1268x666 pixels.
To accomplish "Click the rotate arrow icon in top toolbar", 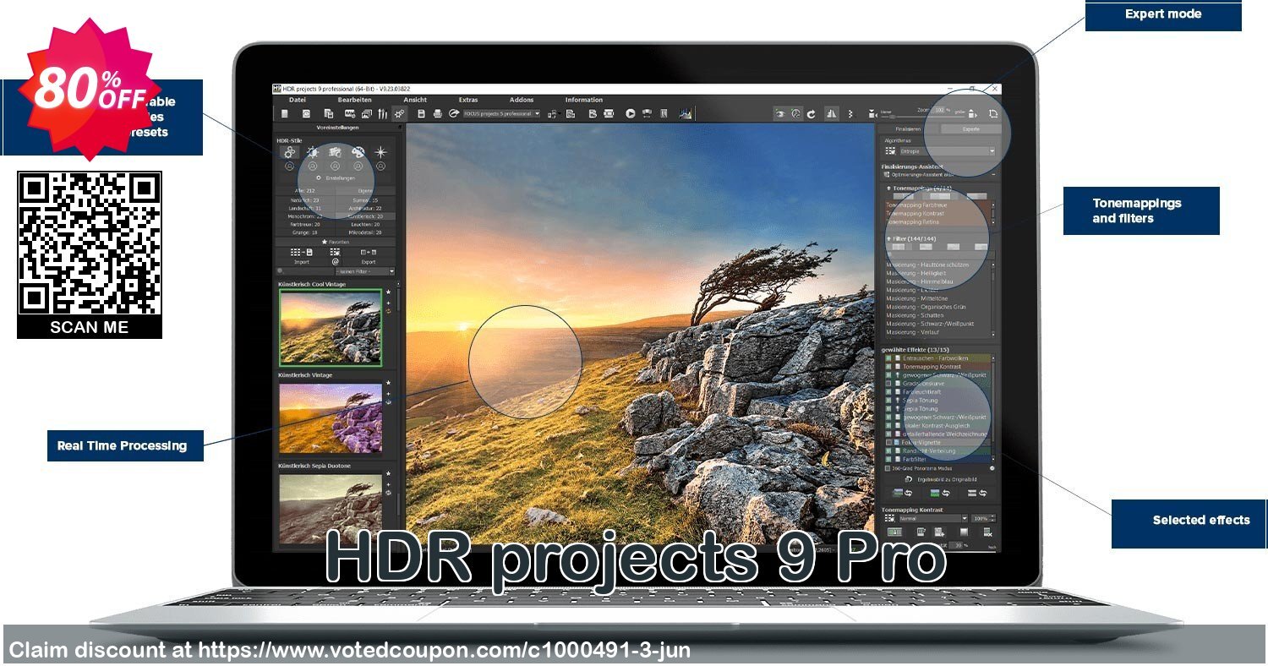I will pos(811,114).
